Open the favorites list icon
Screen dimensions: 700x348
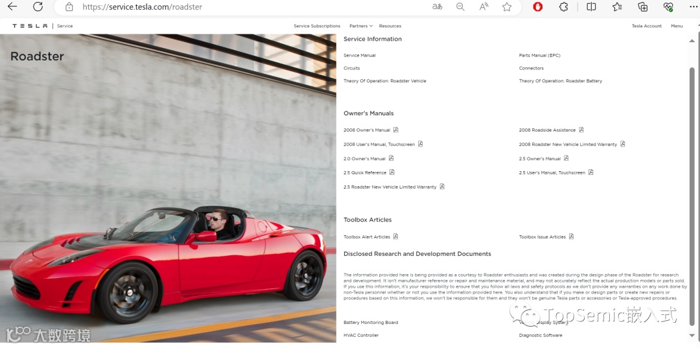[618, 6]
